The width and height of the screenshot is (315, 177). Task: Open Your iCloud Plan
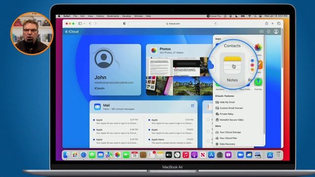click(226, 138)
